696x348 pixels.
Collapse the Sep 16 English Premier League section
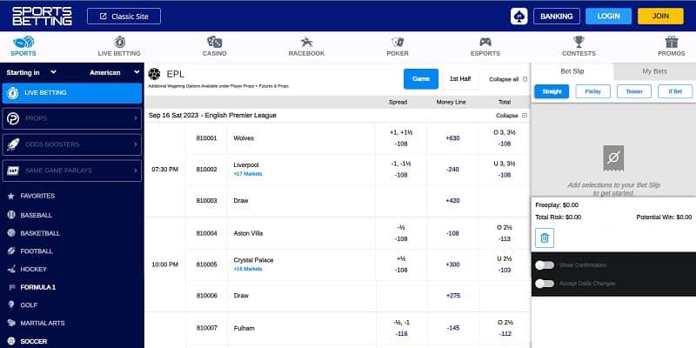pyautogui.click(x=511, y=116)
